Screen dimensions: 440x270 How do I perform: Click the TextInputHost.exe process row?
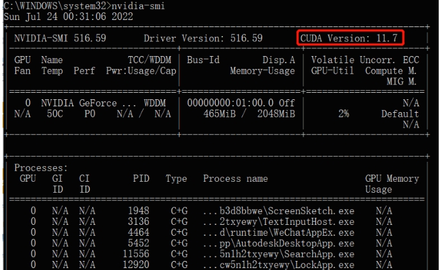coord(278,222)
